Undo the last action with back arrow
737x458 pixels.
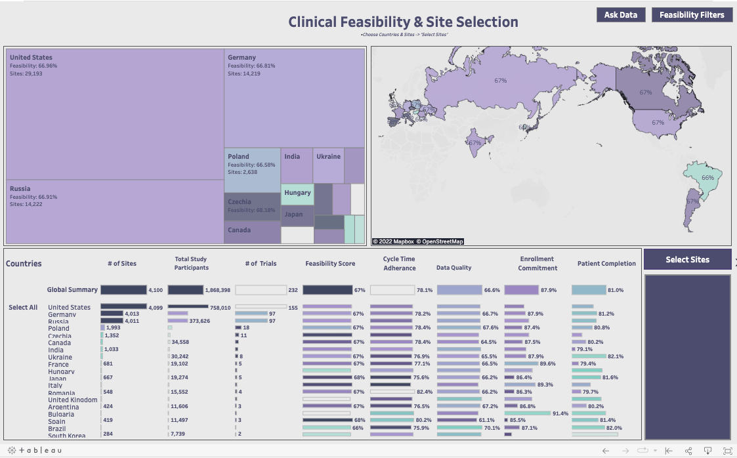(605, 451)
